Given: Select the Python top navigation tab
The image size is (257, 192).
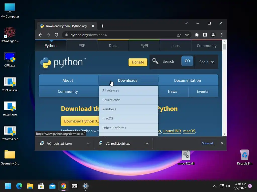Looking at the screenshot, I should coord(50,46).
